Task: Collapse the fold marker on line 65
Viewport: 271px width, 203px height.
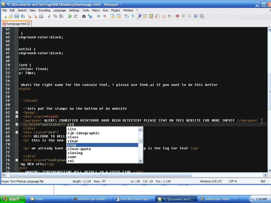Action: click(x=17, y=124)
